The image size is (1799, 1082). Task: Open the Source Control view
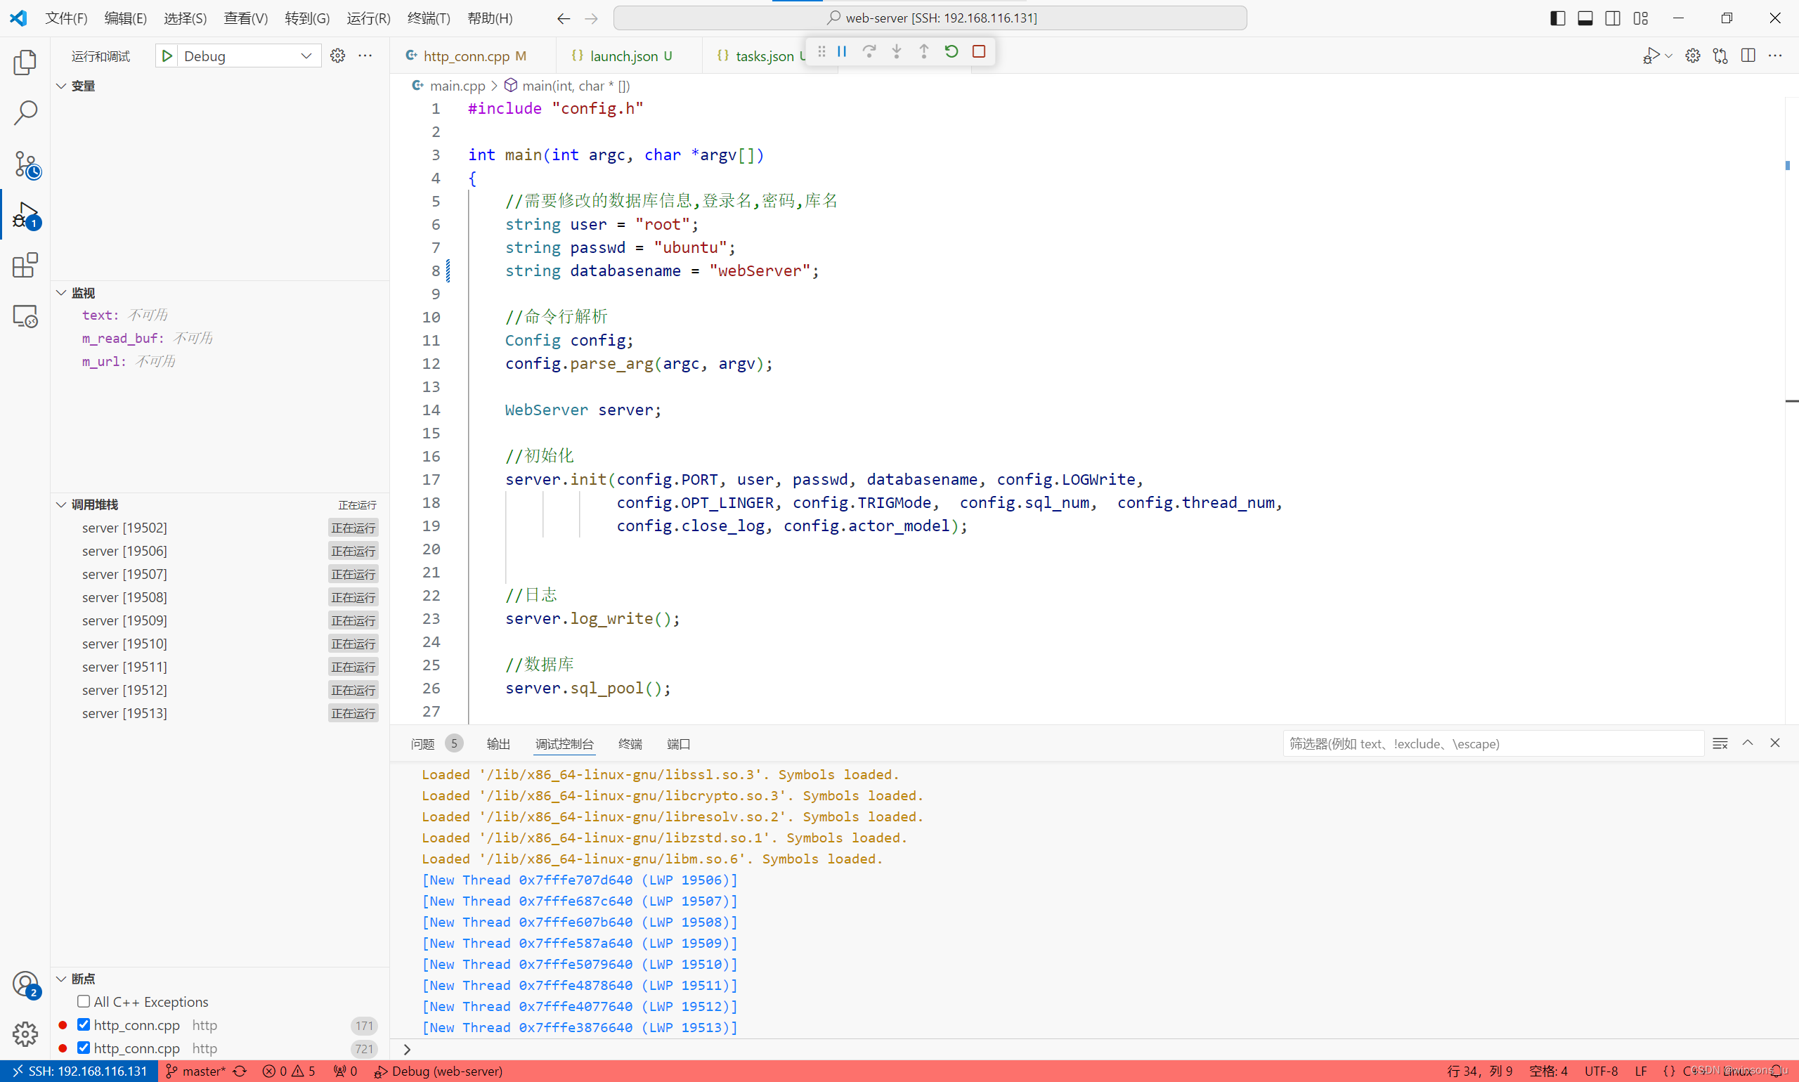point(24,163)
